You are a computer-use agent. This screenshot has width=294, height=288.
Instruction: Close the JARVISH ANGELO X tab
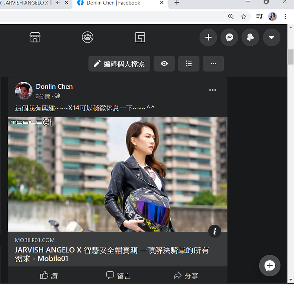tap(66, 2)
